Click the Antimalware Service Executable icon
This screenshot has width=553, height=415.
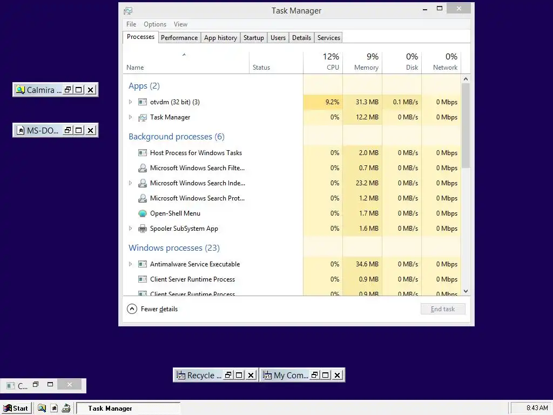[x=143, y=264]
